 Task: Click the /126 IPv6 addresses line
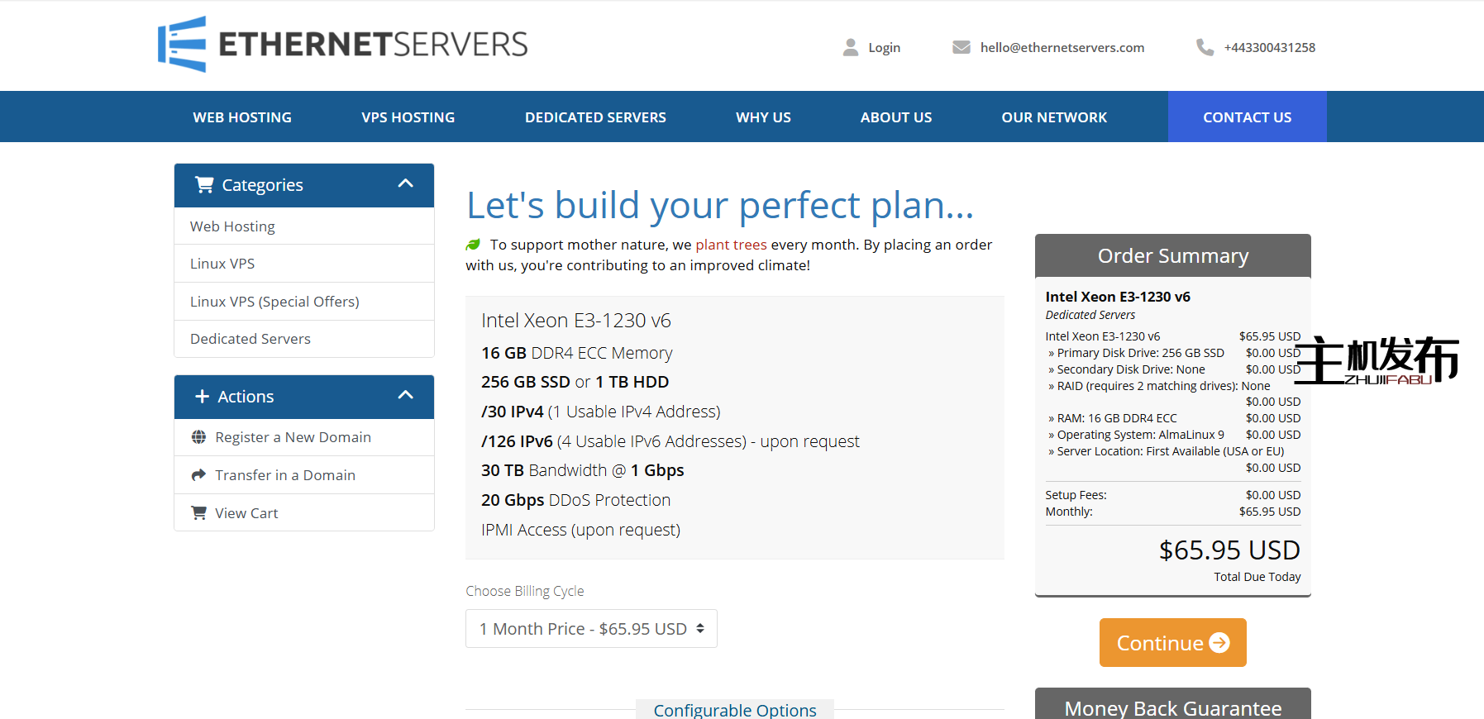(x=670, y=441)
